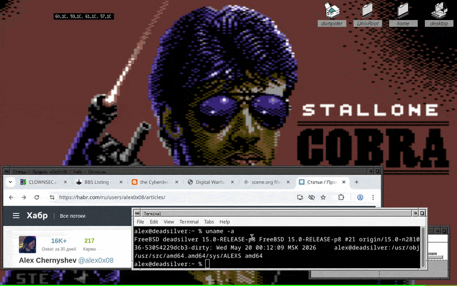457x286 pixels.
Task: Click '/usr/src/amd64.amd64/sys/ALEXS amd64' output line
Action: [x=198, y=256]
